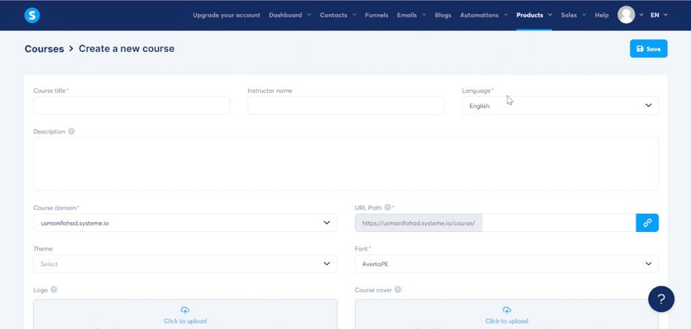Open the Course domain dropdown
691x329 pixels.
pyautogui.click(x=185, y=223)
